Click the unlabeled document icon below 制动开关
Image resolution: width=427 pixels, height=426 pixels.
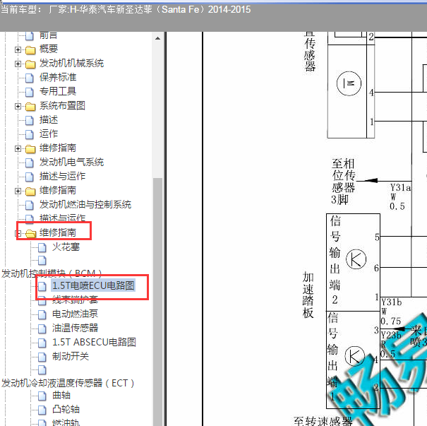pyautogui.click(x=42, y=370)
